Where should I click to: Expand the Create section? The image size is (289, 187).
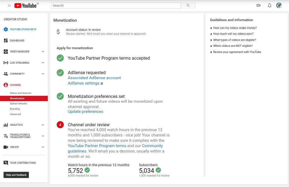tap(43, 147)
